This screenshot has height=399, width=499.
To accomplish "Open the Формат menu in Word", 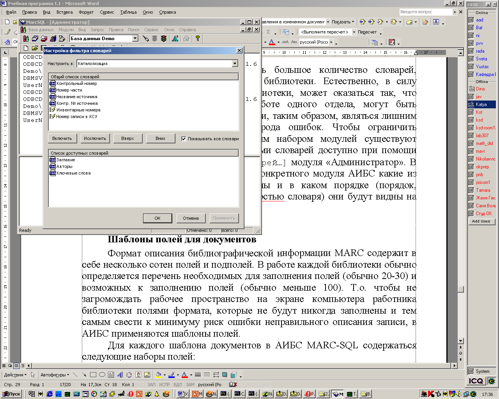I will [x=86, y=12].
